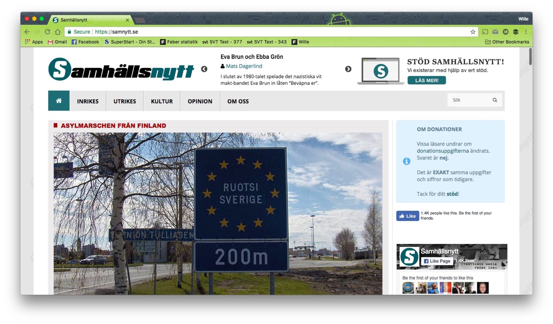The image size is (553, 324).
Task: Click the circular D extension icon
Action: point(505,32)
